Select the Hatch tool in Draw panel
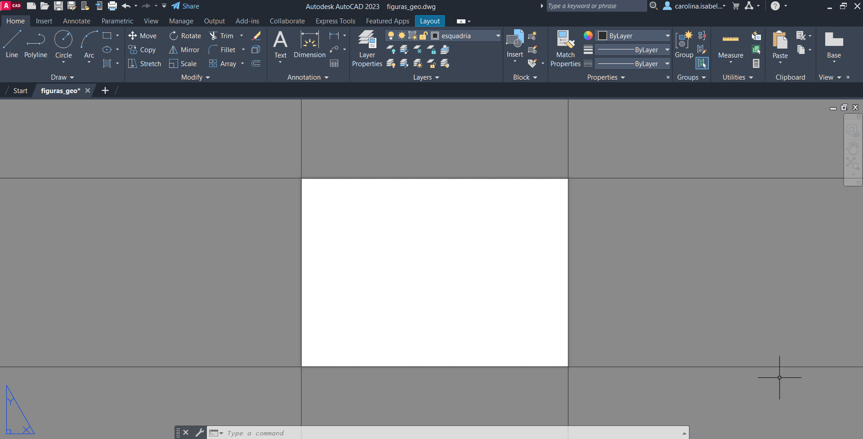The width and height of the screenshot is (863, 439). click(x=107, y=64)
